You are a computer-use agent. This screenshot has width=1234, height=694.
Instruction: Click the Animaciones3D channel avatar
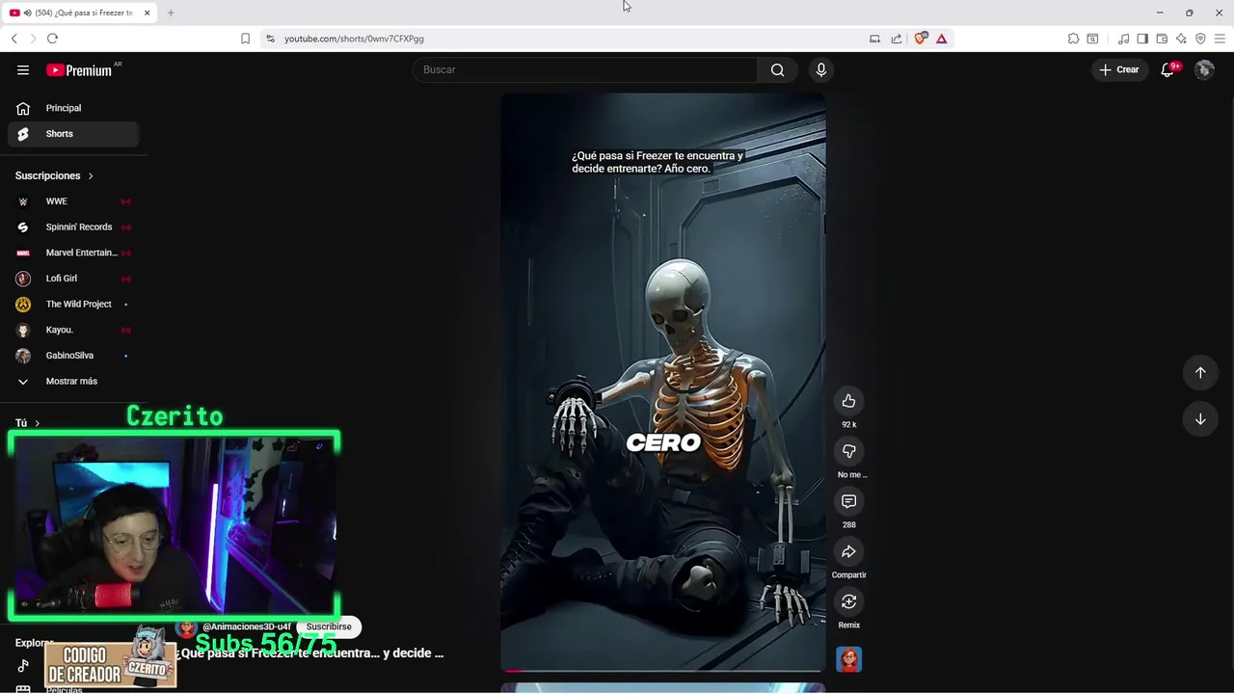point(186,627)
